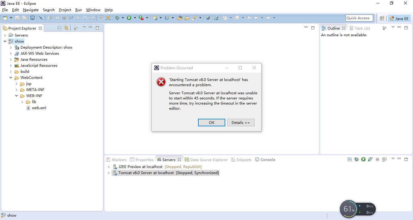This screenshot has width=413, height=220.
Task: Select the Java EE perspective button
Action: tap(399, 18)
